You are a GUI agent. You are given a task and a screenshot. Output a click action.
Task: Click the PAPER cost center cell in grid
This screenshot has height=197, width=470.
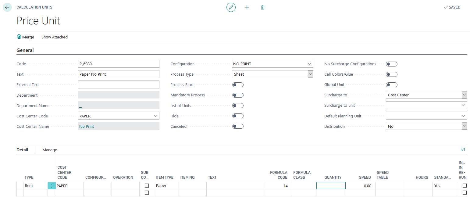(x=70, y=186)
